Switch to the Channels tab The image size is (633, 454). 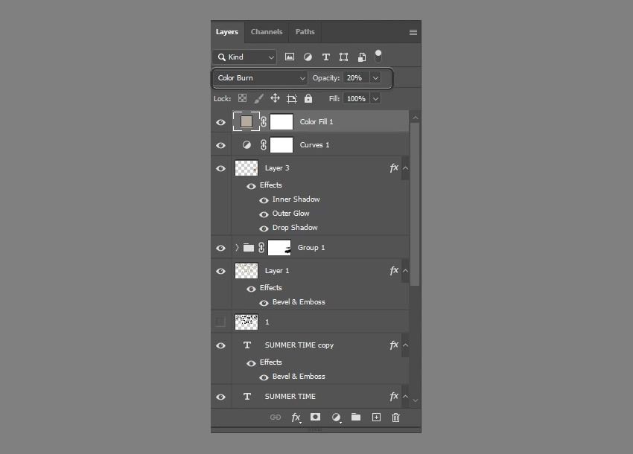[x=267, y=32]
